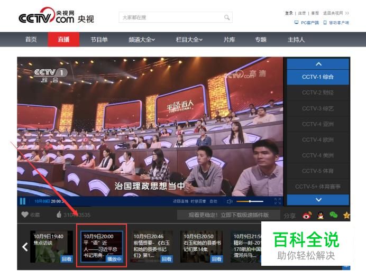Click 回看 on 焦点访谈 program

point(67,259)
